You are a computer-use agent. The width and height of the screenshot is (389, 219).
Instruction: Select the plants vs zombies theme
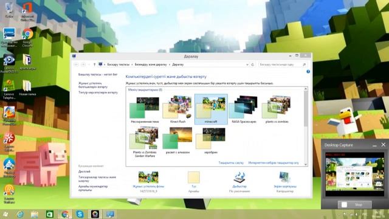pyautogui.click(x=277, y=109)
